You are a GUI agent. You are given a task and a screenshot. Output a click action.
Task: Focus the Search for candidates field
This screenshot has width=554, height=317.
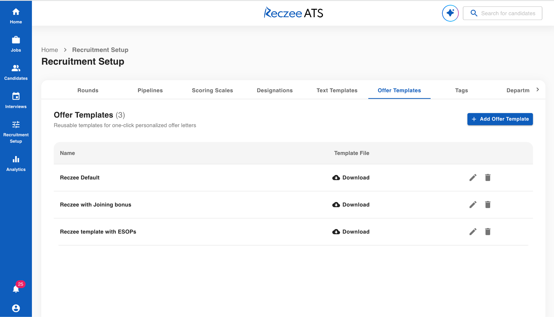502,13
